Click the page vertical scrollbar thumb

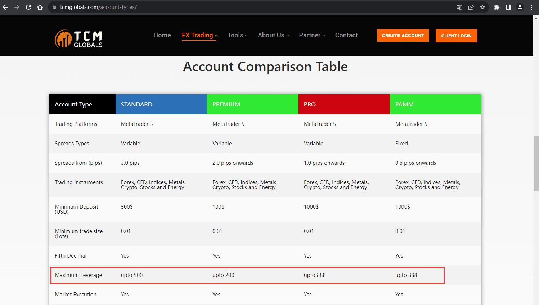(536, 164)
